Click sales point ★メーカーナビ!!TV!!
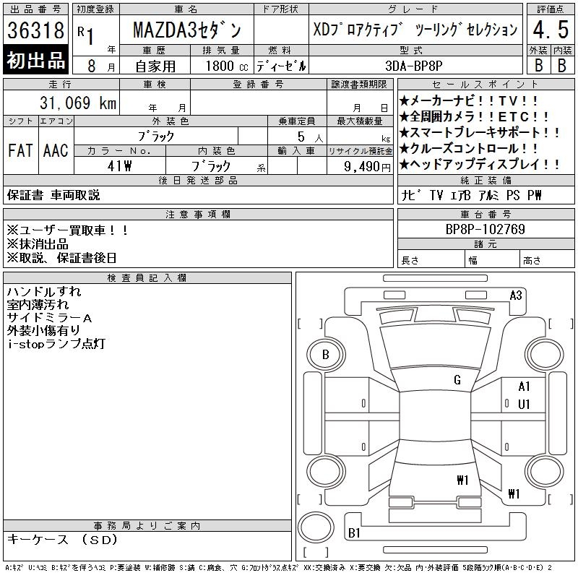 coord(468,100)
